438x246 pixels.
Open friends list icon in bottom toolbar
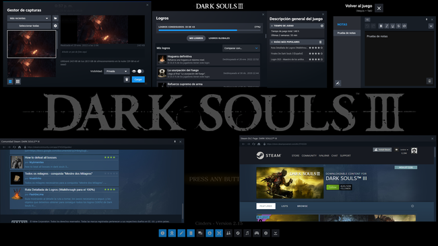click(228, 233)
